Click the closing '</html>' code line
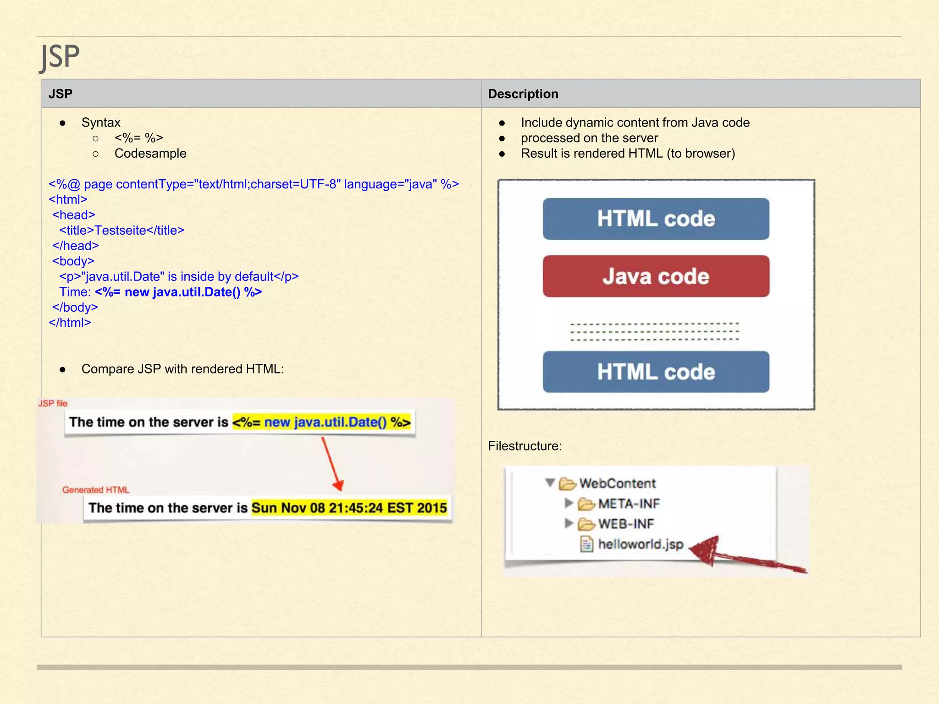This screenshot has height=704, width=939. (70, 323)
